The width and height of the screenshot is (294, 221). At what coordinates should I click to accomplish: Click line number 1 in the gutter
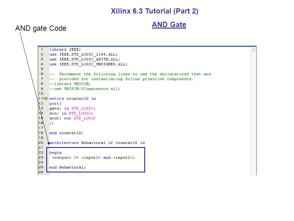(42, 49)
